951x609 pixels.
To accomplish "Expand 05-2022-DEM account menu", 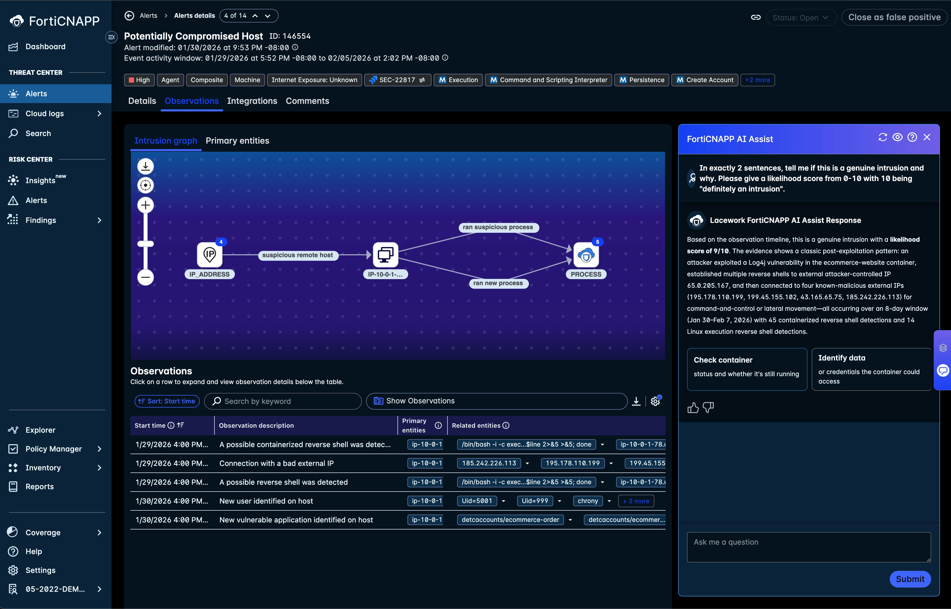I will 99,589.
